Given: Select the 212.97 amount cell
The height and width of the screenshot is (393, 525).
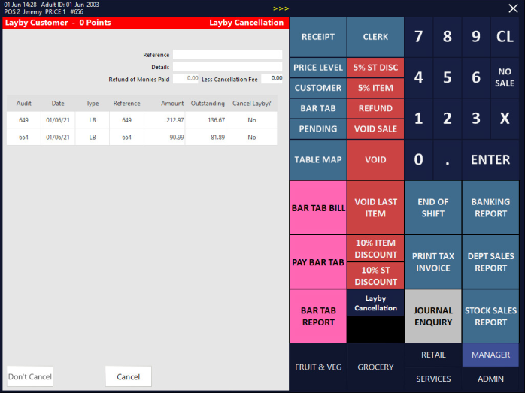Looking at the screenshot, I should (x=165, y=120).
